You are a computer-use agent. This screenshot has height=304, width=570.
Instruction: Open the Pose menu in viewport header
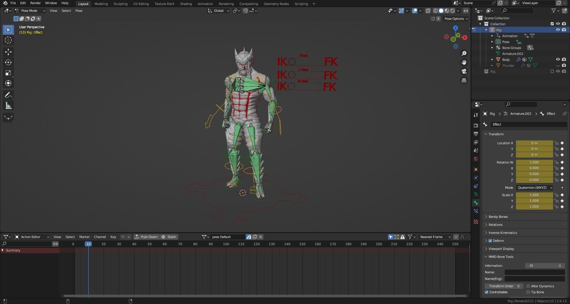pos(79,11)
